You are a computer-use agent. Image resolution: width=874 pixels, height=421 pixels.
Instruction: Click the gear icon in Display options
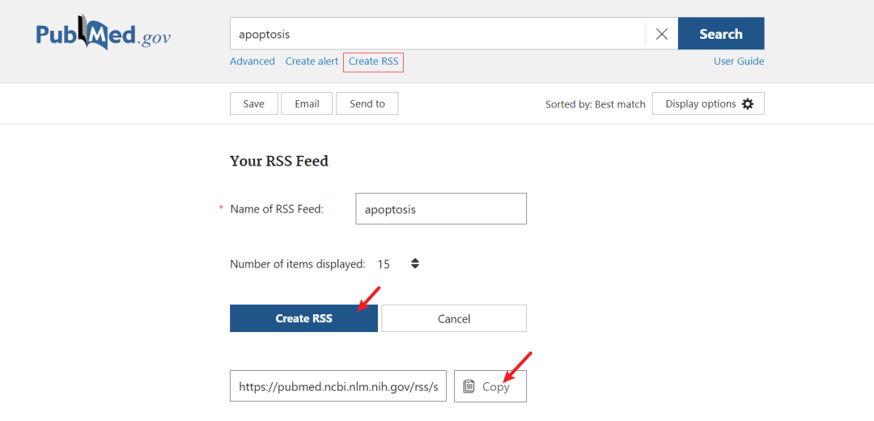click(747, 104)
